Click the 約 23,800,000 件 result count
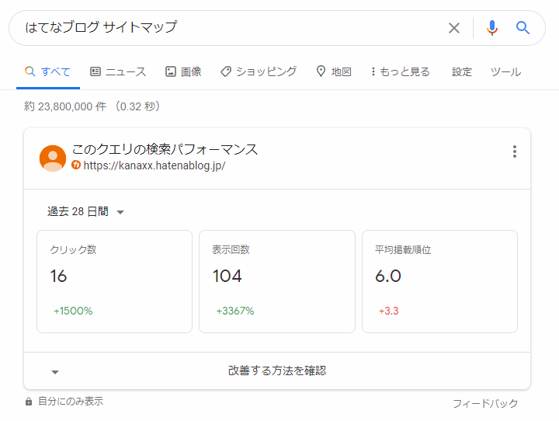The width and height of the screenshot is (559, 421). [x=65, y=106]
